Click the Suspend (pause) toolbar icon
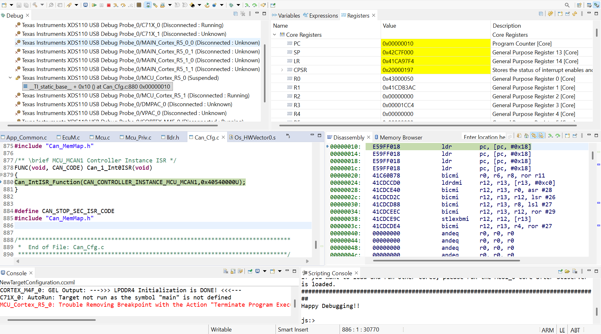Viewport: 601px width, 334px height. 101,5
